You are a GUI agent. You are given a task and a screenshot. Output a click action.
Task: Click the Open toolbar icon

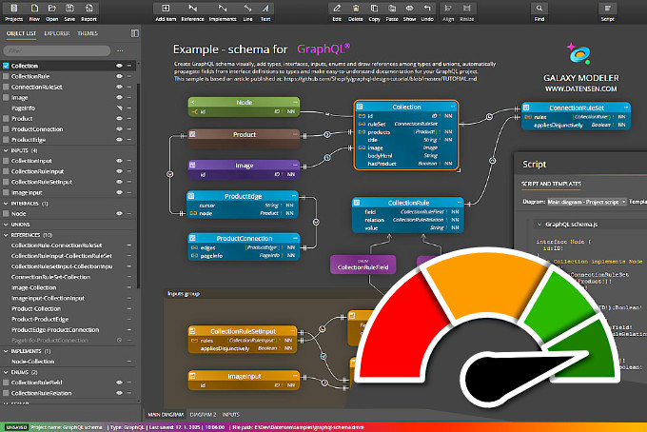52,12
